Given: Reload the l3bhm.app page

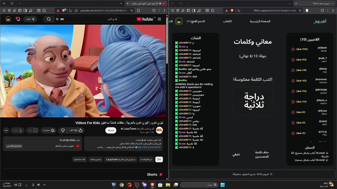Looking at the screenshot, I should (x=323, y=10).
